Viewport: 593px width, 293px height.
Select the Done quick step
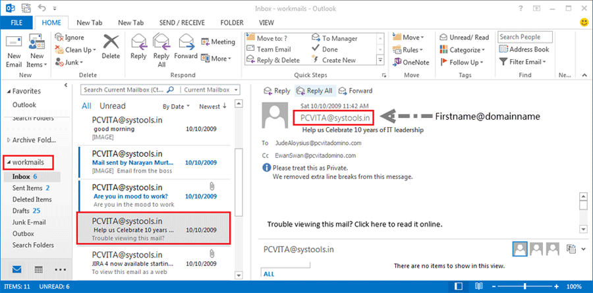click(325, 49)
